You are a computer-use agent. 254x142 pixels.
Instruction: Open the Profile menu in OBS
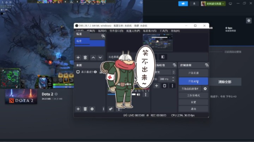point(133,31)
